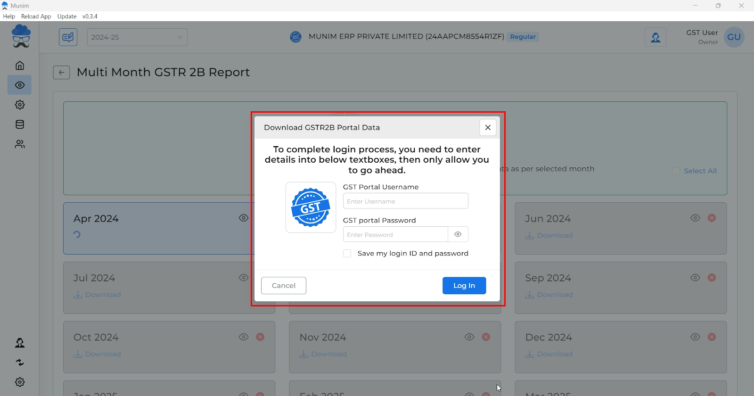This screenshot has width=754, height=396.
Task: Go back with the arrow button
Action: 61,73
